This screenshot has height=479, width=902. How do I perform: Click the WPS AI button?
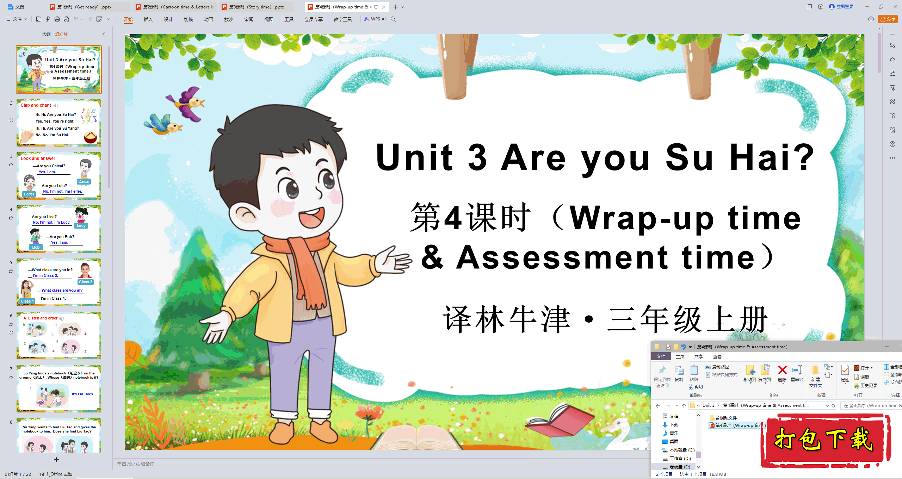[375, 19]
